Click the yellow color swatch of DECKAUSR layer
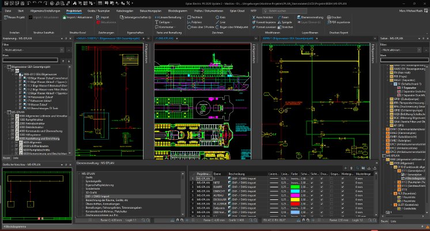 [x=295, y=199]
